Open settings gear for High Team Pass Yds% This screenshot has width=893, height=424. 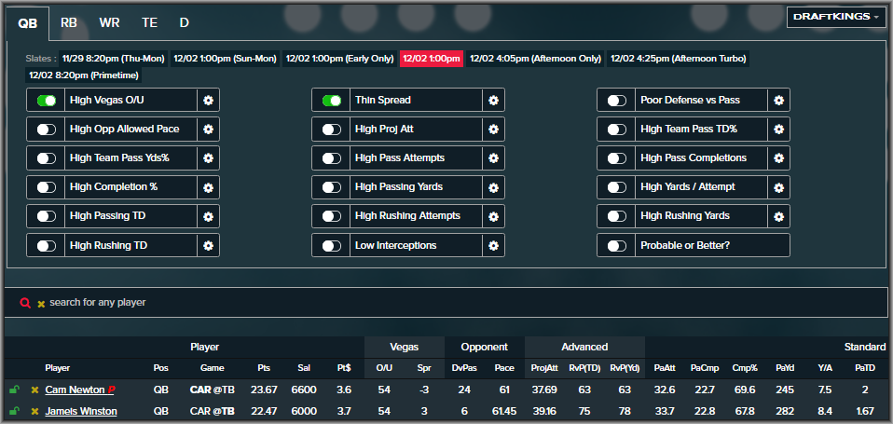209,158
